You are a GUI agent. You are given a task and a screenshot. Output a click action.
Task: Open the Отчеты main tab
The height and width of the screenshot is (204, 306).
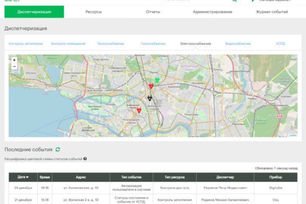tap(153, 12)
